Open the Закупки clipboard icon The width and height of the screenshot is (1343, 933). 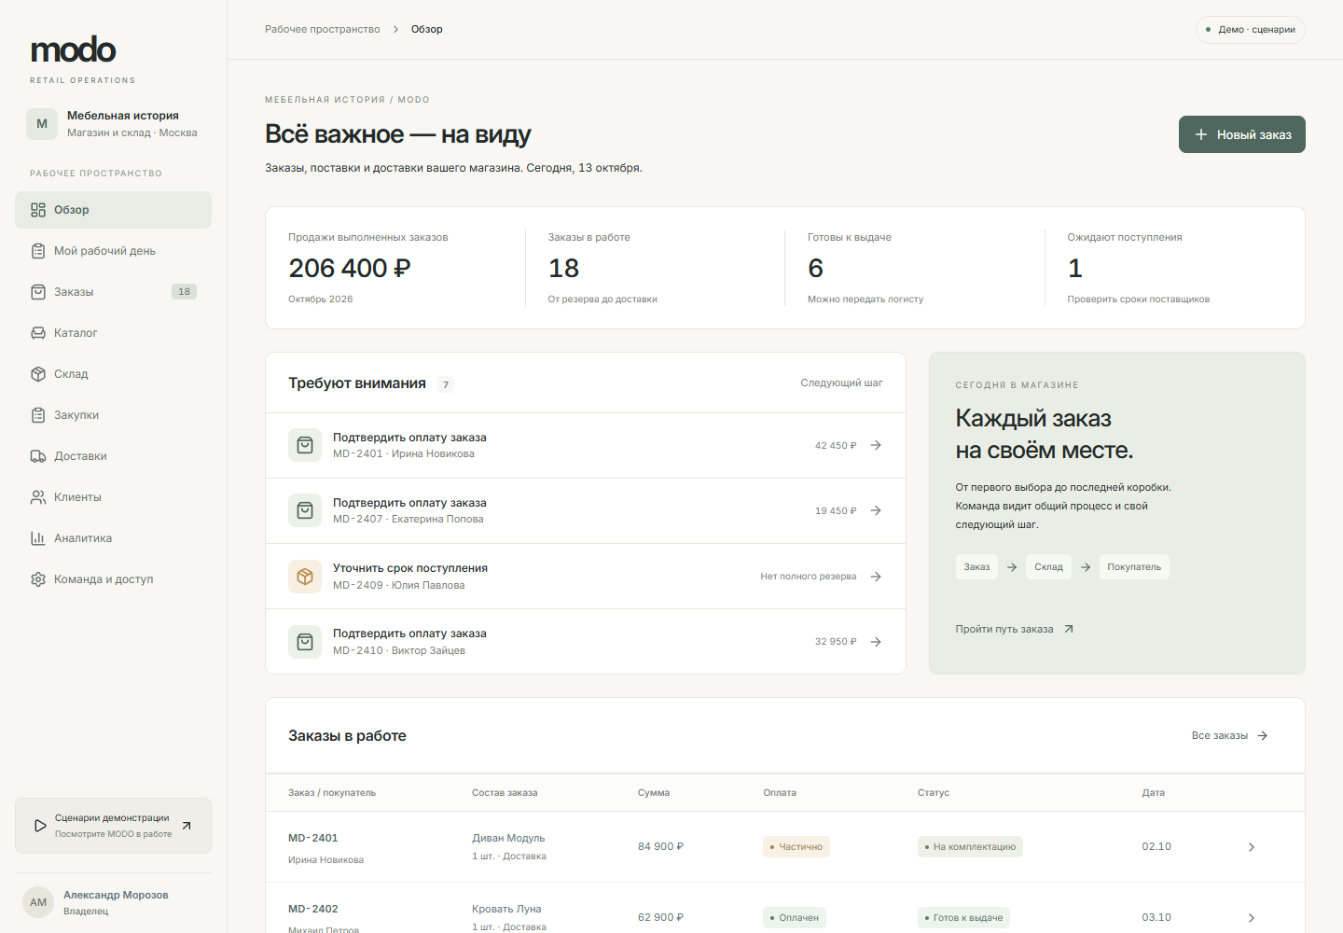click(x=38, y=415)
